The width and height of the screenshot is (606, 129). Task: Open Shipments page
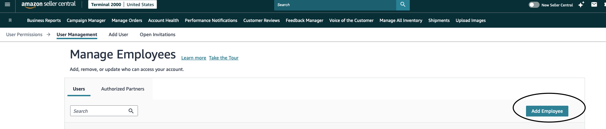click(439, 20)
